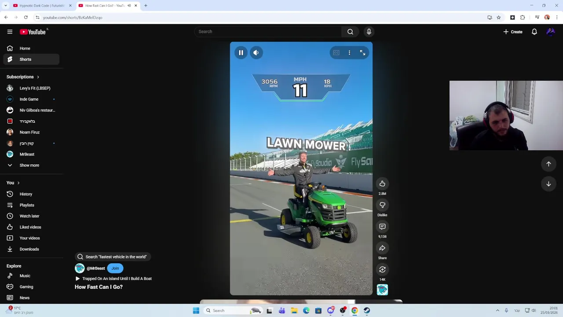Open YouTube notifications bell

point(534,32)
